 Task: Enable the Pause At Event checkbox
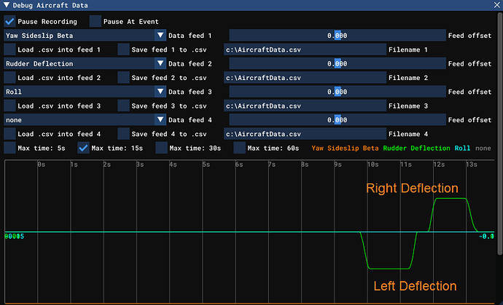(x=95, y=22)
